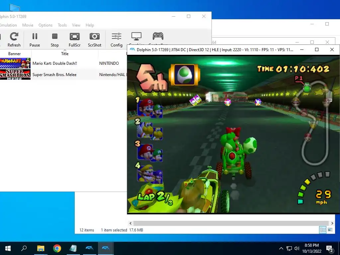Click File Explorer scroll left arrow

click(130, 223)
